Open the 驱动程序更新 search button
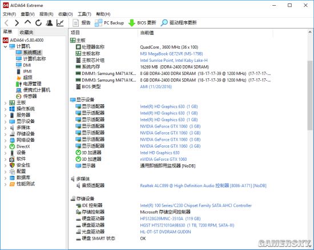 (x=179, y=23)
